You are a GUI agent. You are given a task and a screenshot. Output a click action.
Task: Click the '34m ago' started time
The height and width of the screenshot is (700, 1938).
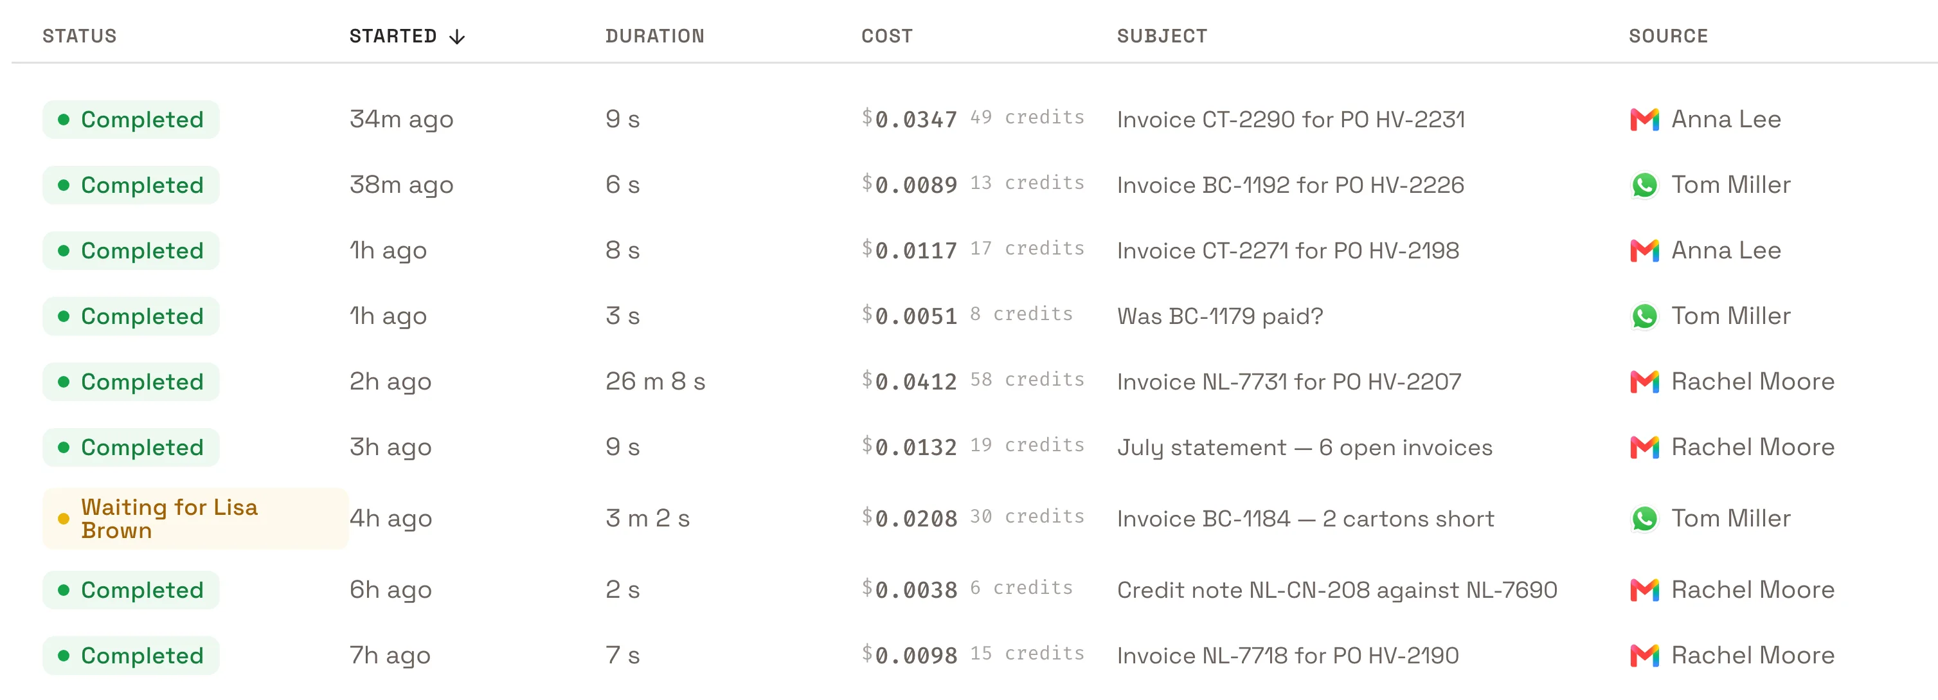coord(401,120)
